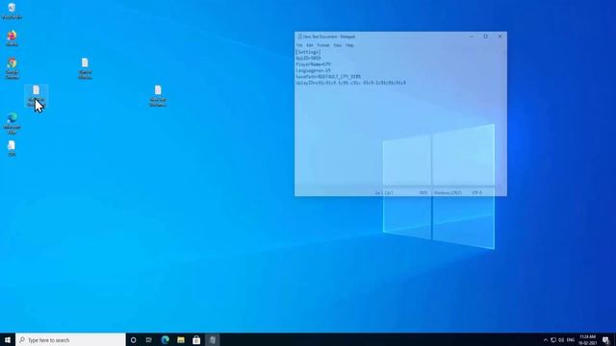Click the '100%' zoom status bar entry
This screenshot has height=346, width=616.
click(x=423, y=193)
